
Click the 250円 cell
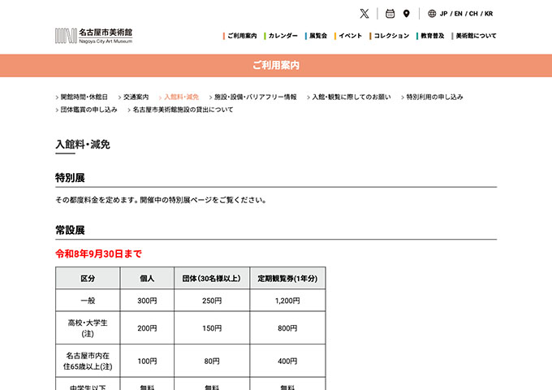(x=212, y=301)
